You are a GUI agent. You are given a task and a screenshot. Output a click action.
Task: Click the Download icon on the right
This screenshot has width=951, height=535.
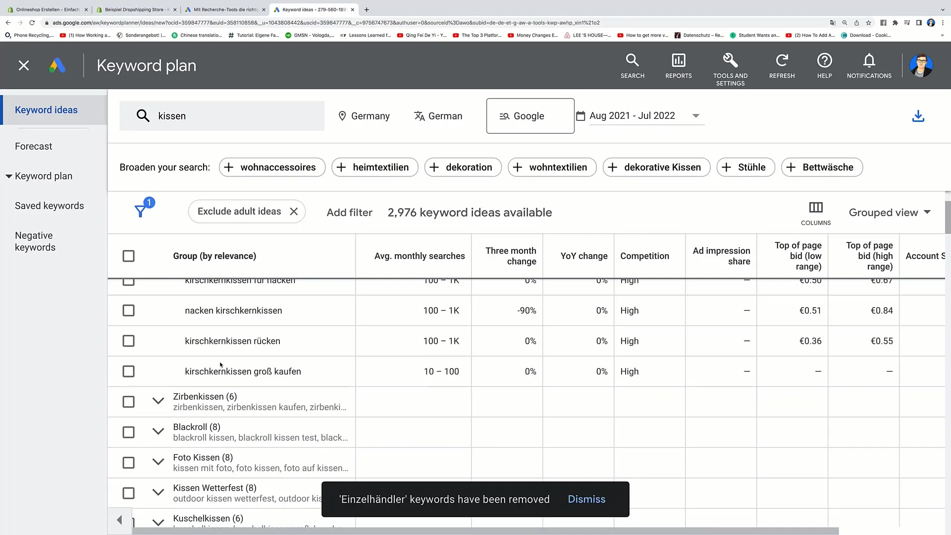(x=919, y=116)
